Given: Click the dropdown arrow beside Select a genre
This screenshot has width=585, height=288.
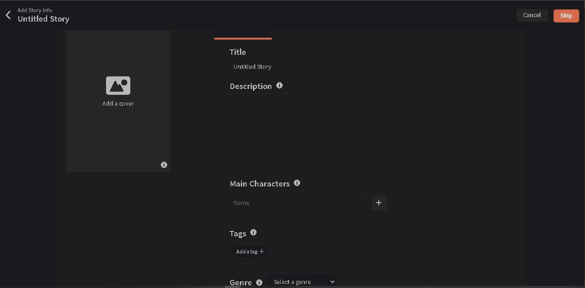Looking at the screenshot, I should point(332,281).
